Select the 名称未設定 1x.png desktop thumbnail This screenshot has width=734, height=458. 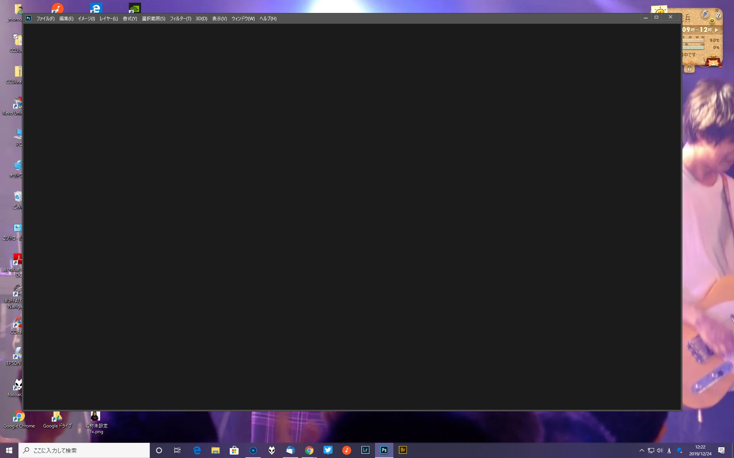tap(96, 417)
